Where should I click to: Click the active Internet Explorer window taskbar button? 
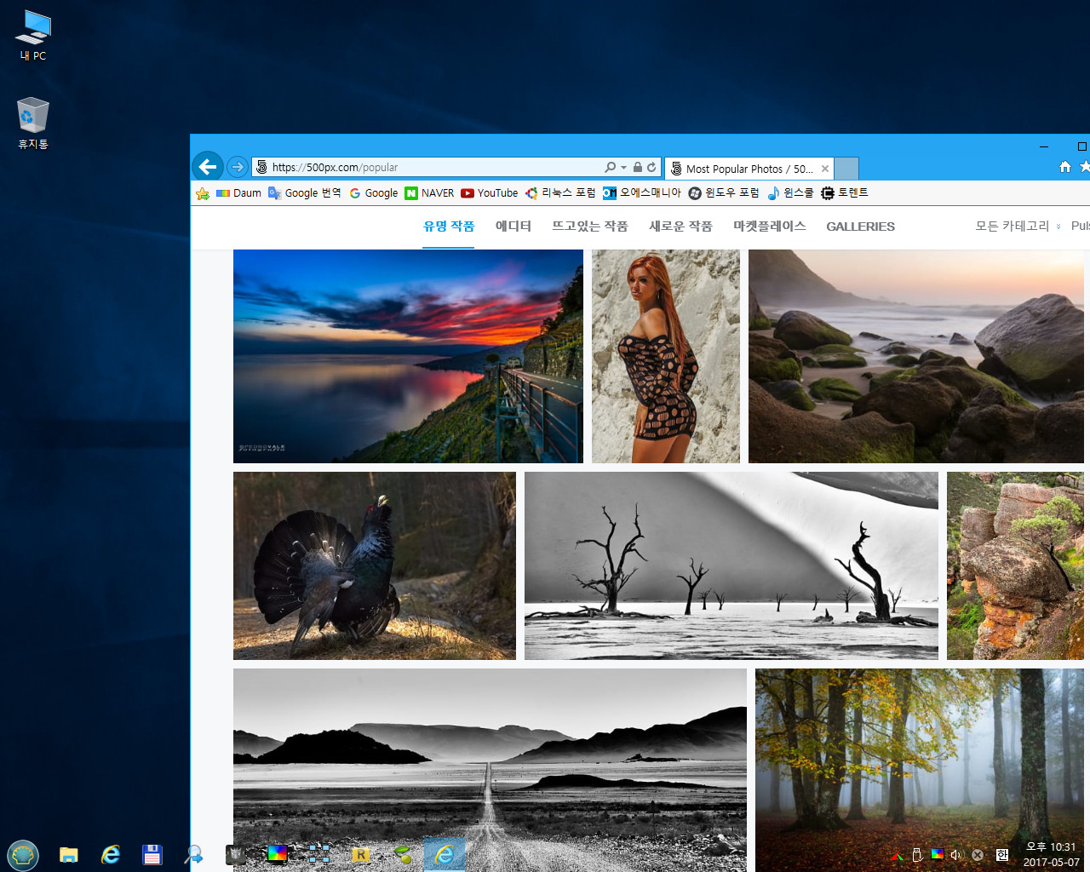pyautogui.click(x=445, y=854)
